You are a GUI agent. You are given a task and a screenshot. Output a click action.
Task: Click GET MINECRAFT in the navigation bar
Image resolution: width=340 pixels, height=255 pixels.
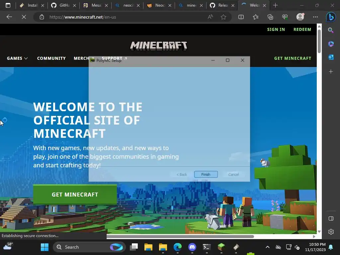click(293, 58)
